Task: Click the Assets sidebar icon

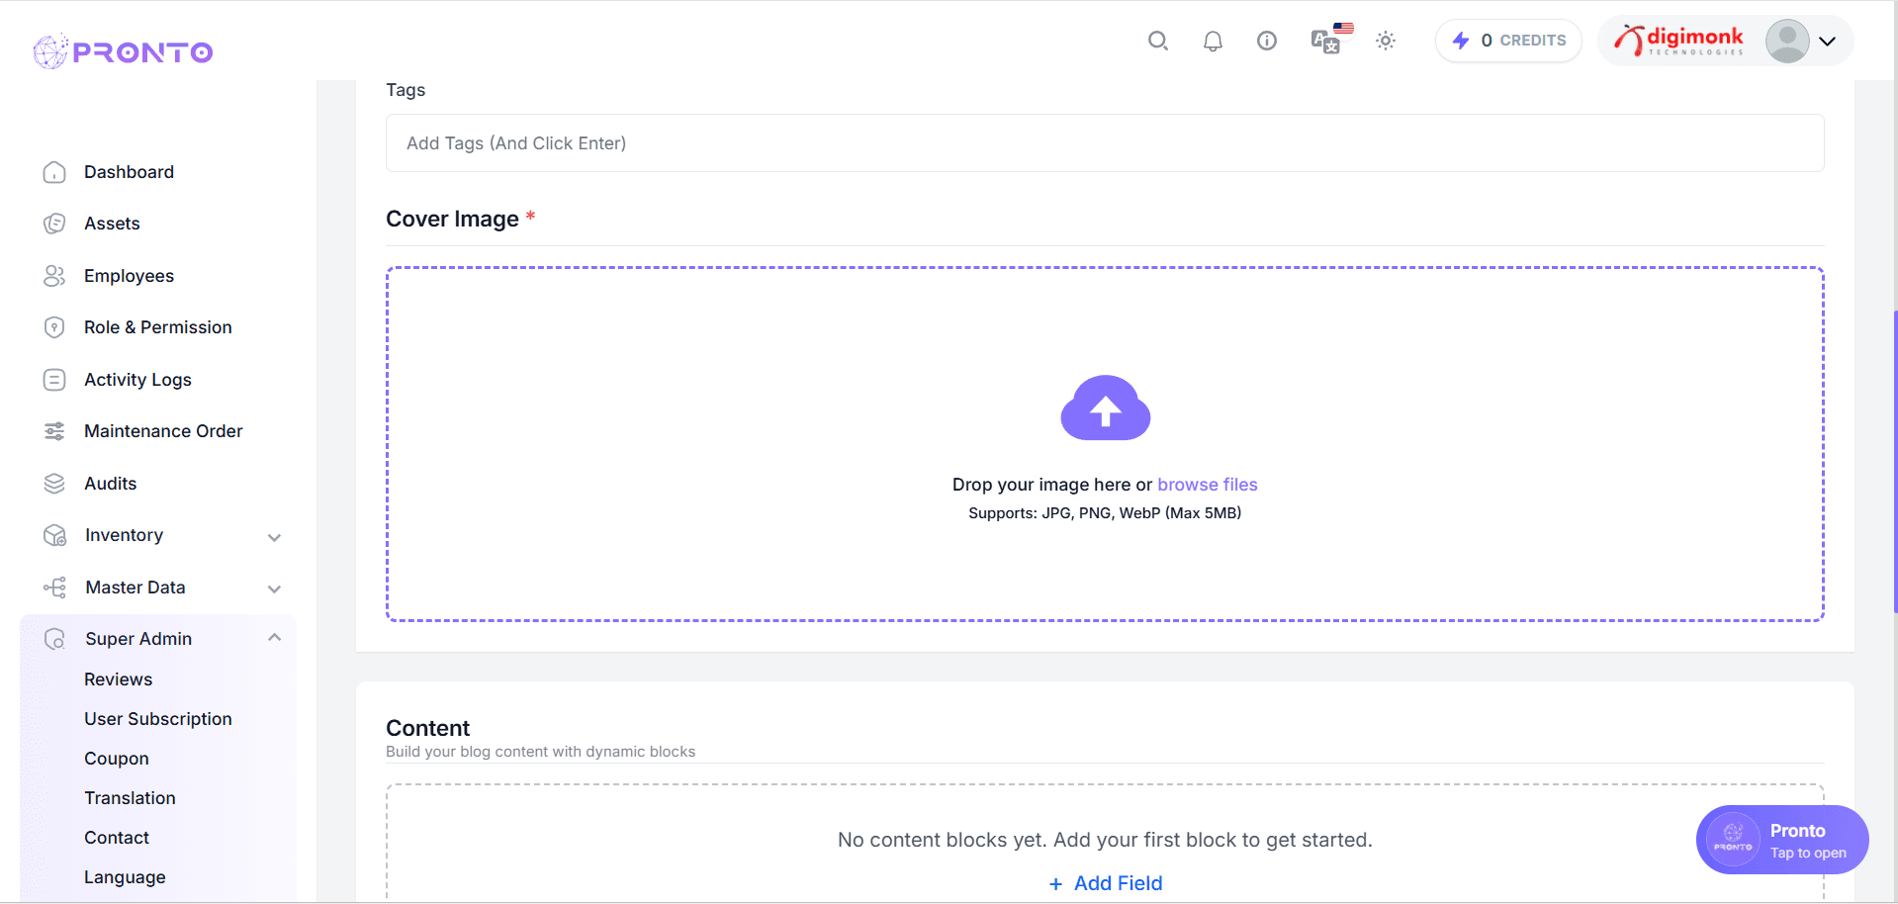Action: (55, 223)
